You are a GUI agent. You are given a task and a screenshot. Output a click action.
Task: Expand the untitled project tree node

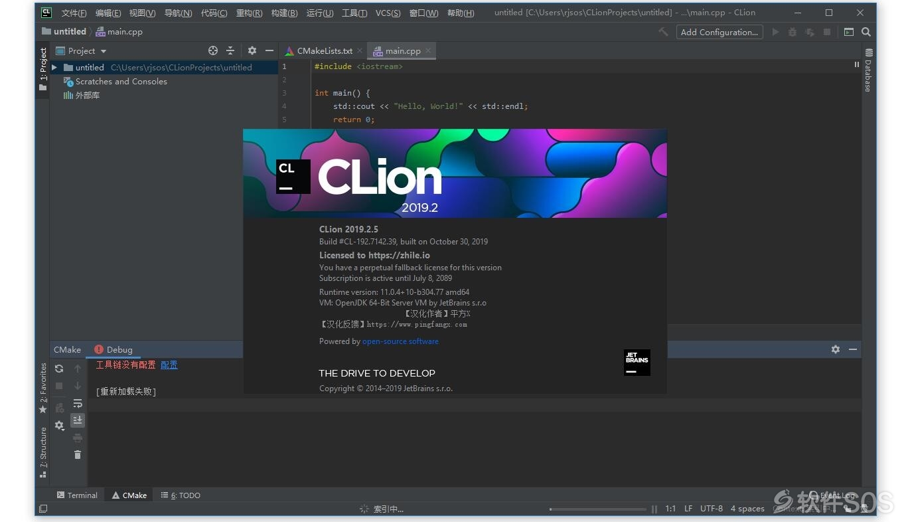point(54,67)
